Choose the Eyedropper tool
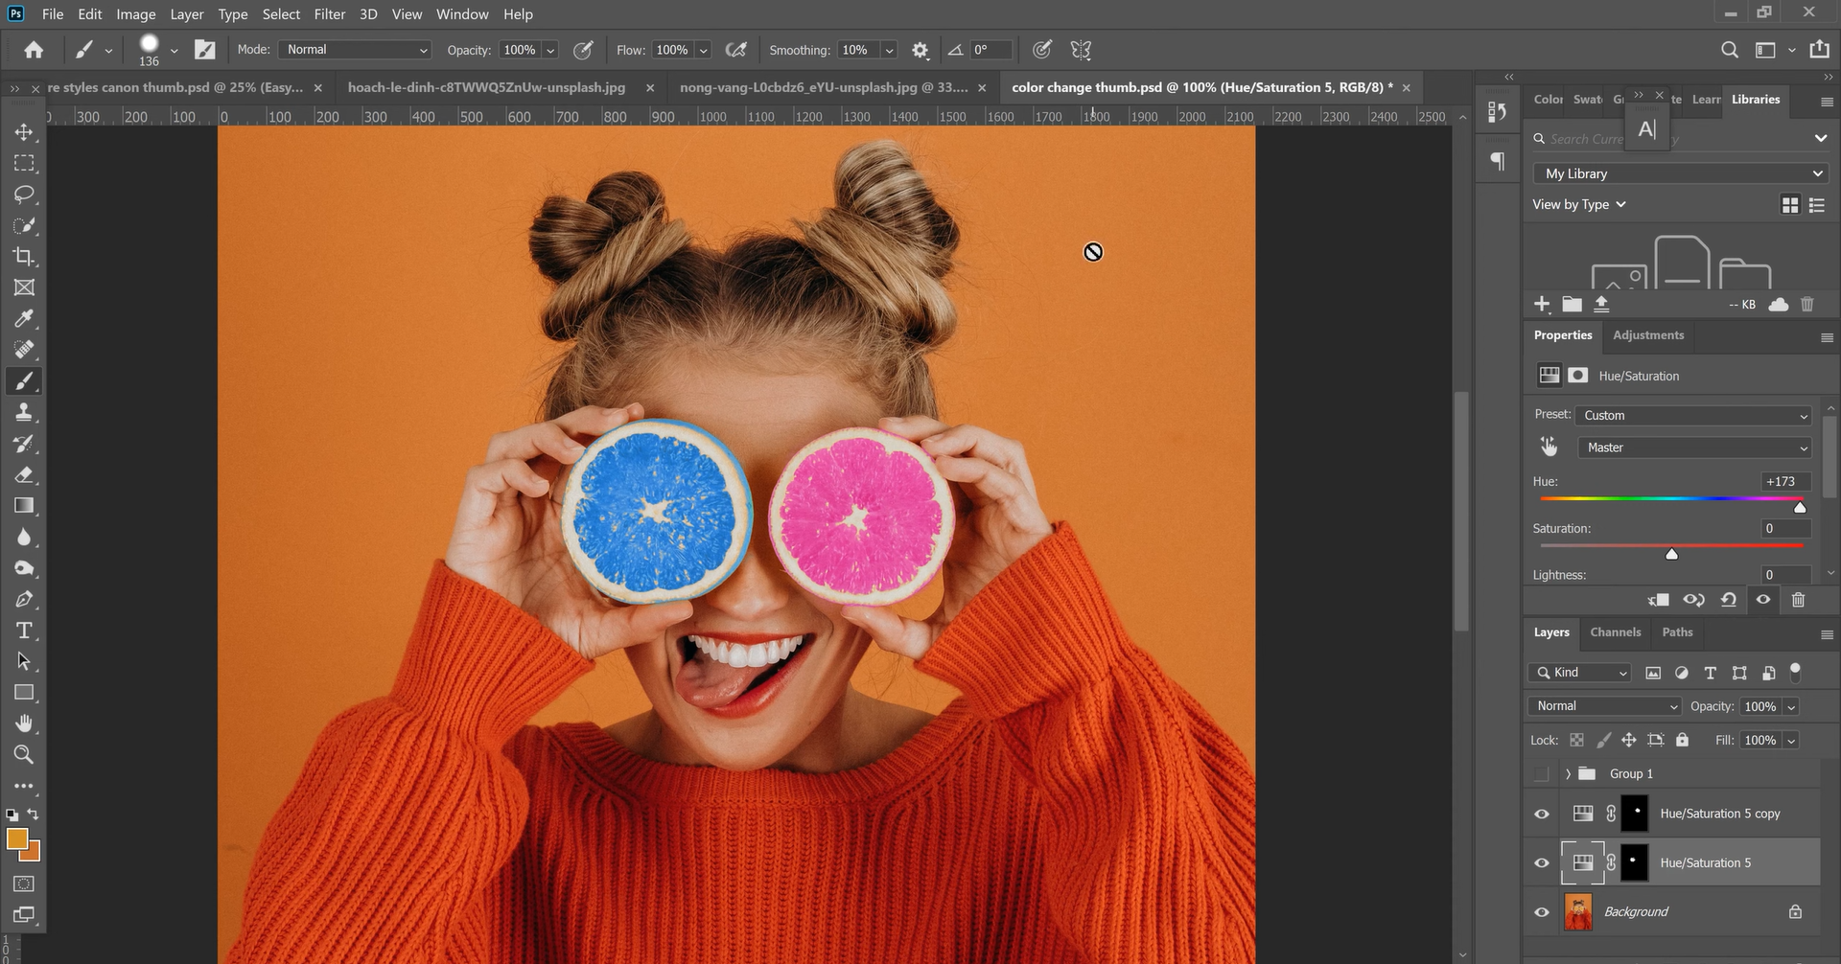The height and width of the screenshot is (964, 1841). (x=24, y=318)
